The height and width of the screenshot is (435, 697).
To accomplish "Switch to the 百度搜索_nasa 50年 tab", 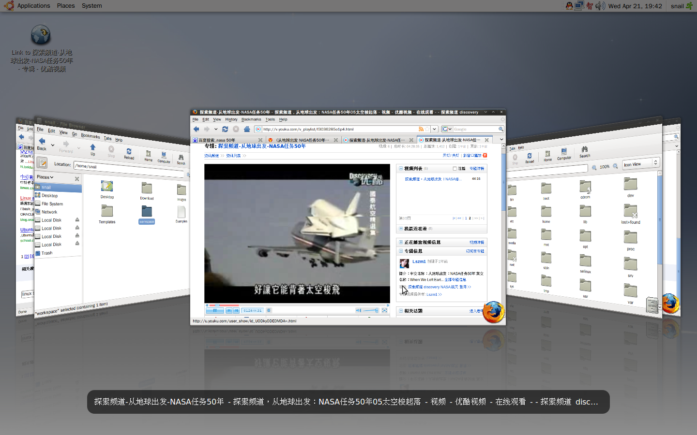I will point(227,140).
